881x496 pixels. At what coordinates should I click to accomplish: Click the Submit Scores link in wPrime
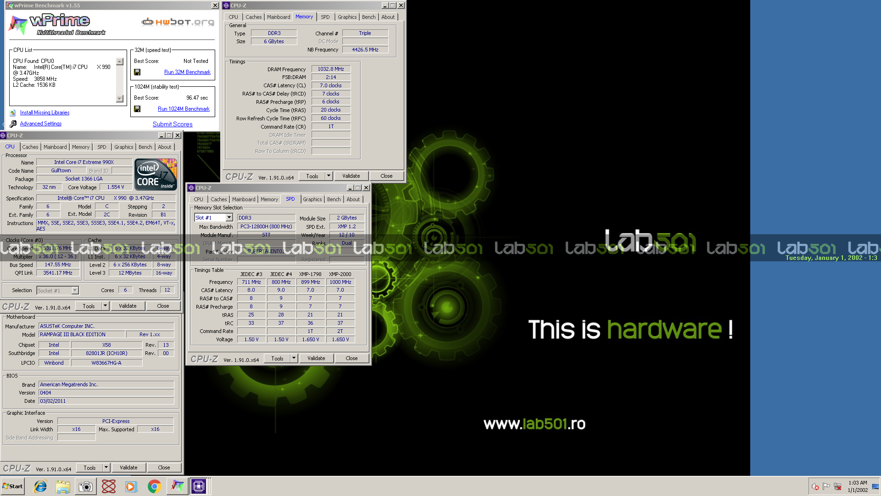[x=173, y=124]
